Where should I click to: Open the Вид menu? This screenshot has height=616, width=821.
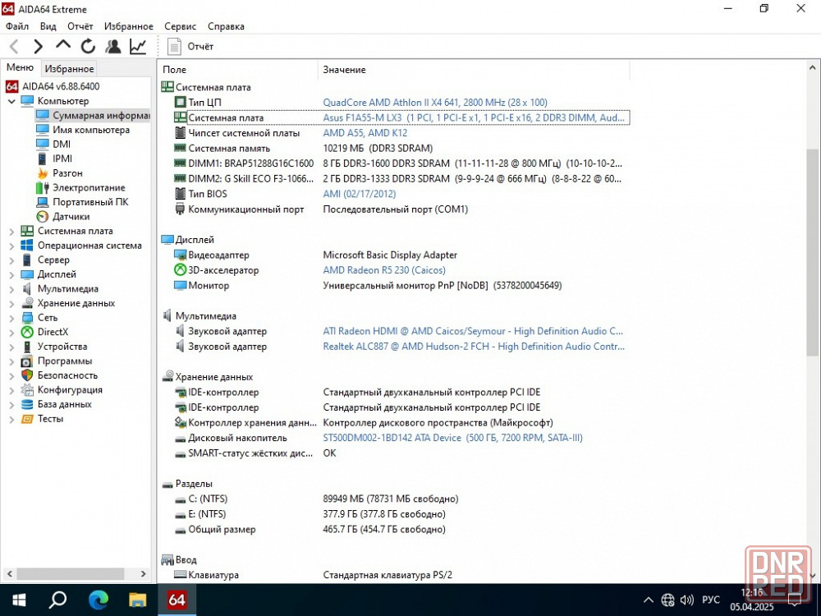(48, 26)
